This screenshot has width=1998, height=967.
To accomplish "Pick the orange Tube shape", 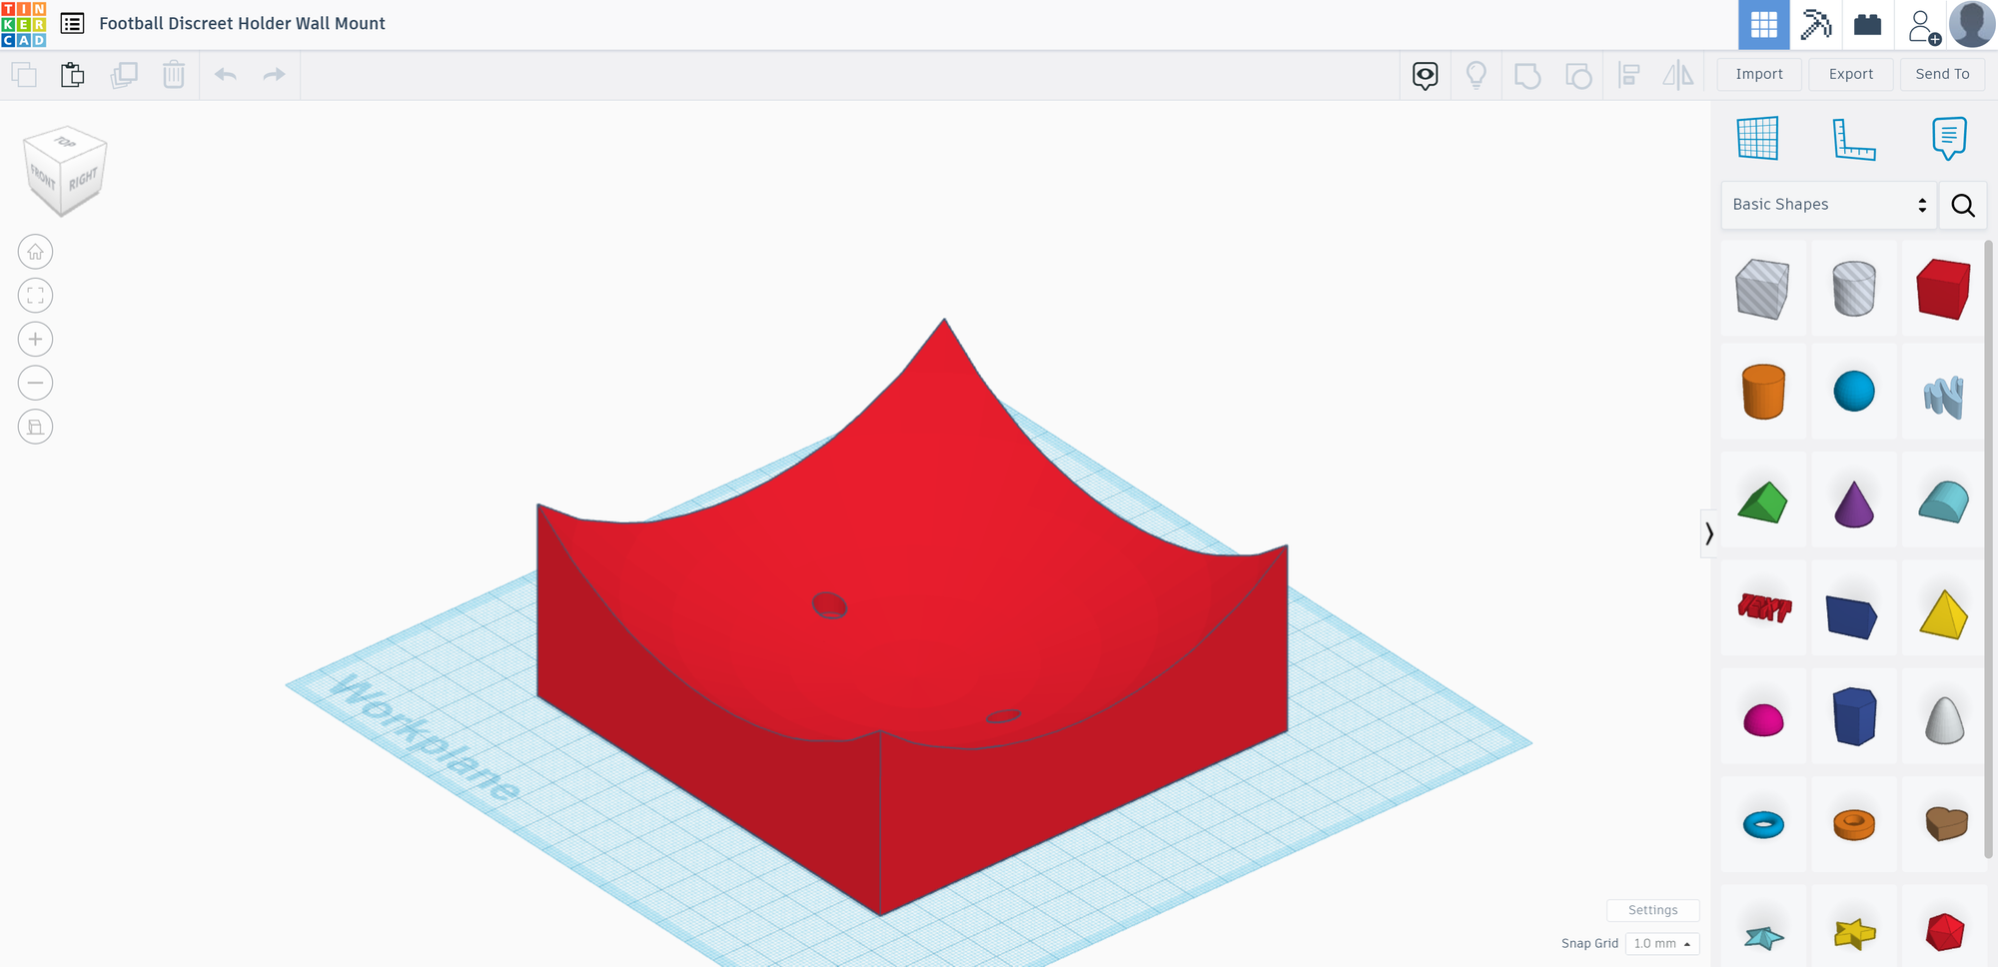I will [x=1854, y=824].
